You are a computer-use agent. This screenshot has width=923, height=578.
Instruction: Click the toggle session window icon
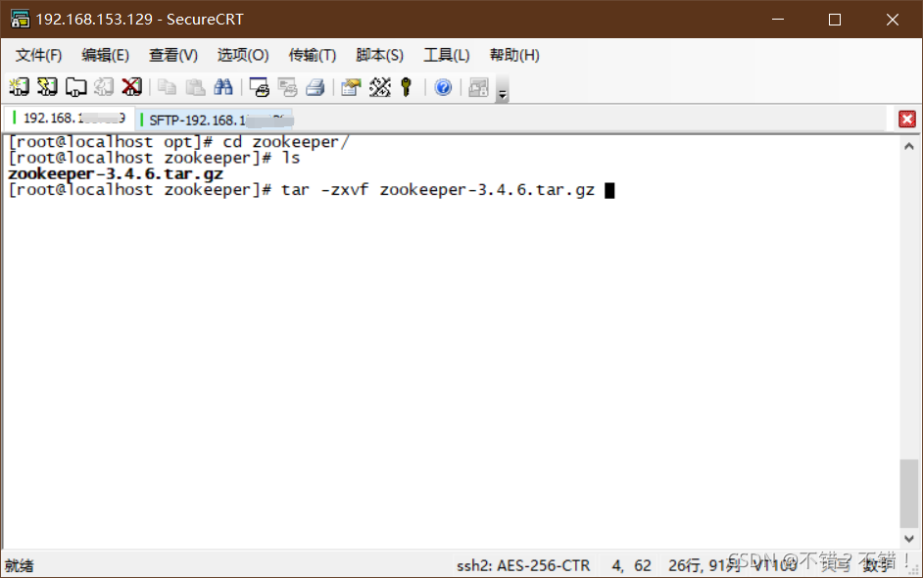478,87
